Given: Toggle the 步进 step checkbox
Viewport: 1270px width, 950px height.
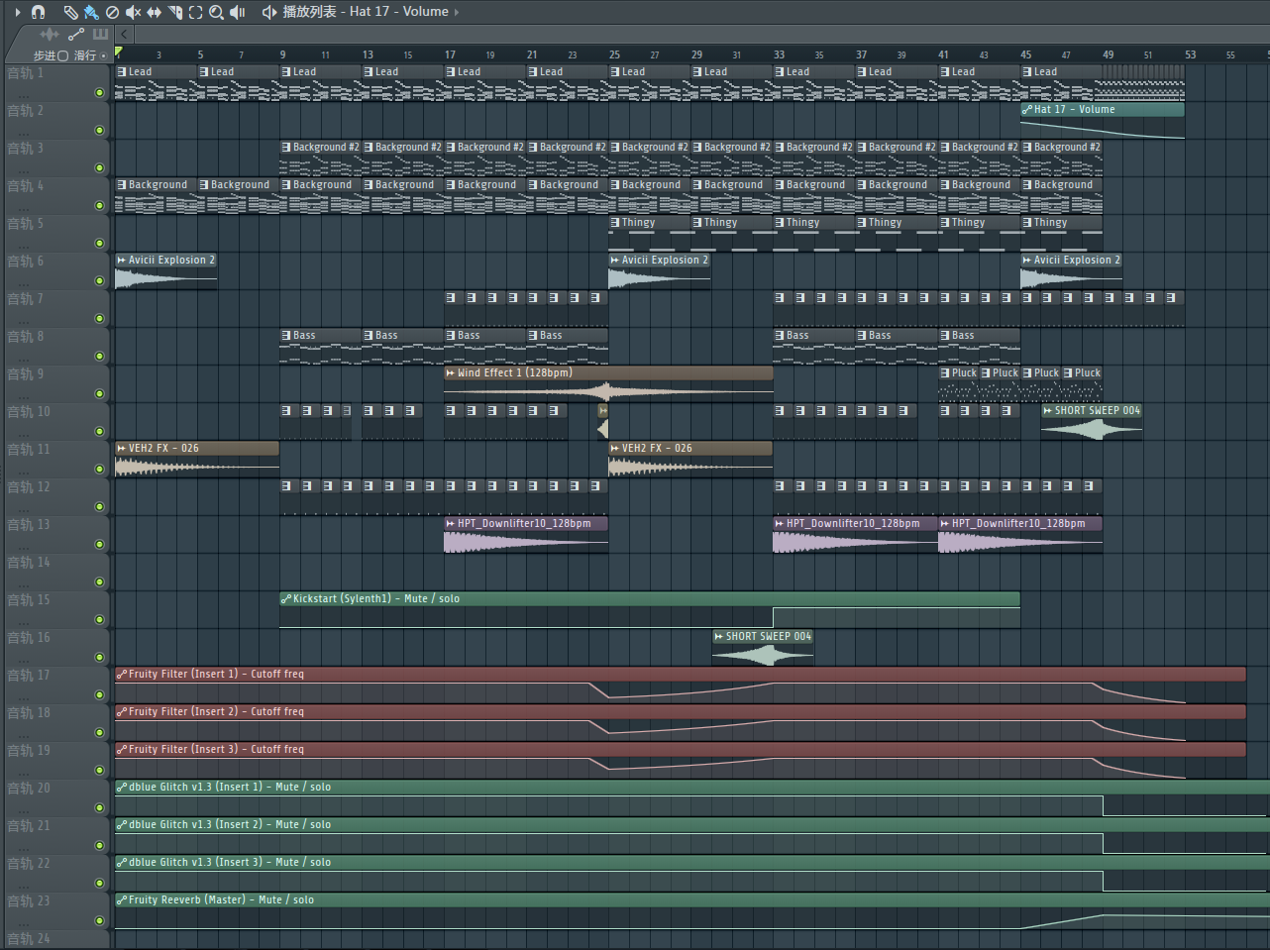Looking at the screenshot, I should [63, 55].
